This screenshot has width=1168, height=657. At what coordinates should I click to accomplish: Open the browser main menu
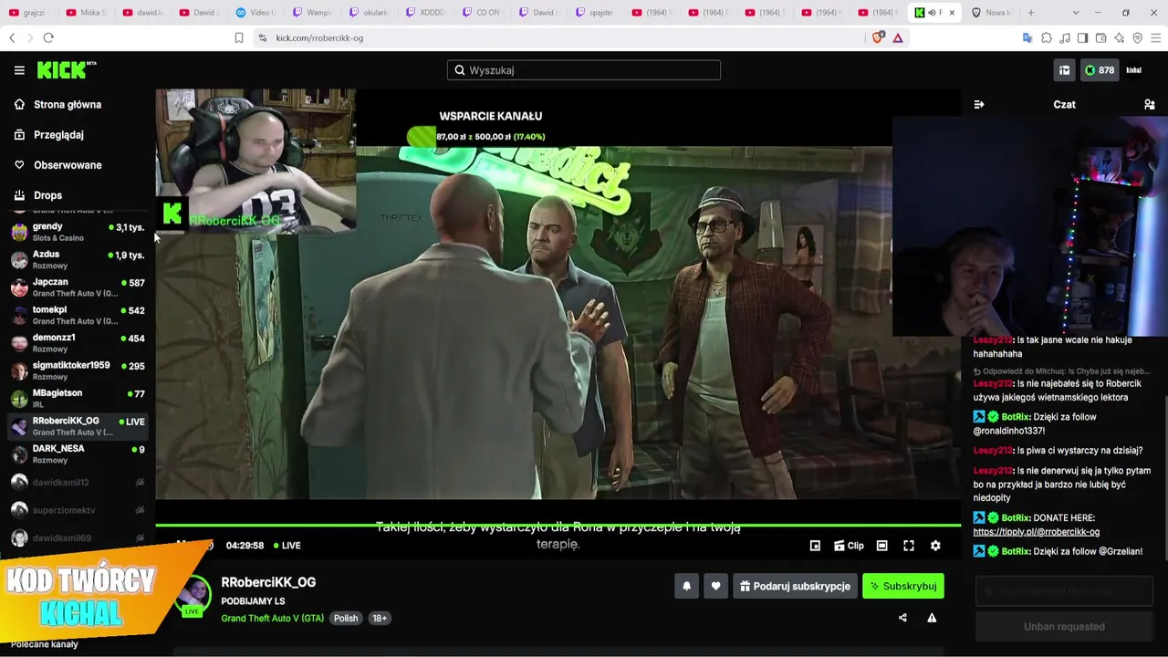point(1156,38)
